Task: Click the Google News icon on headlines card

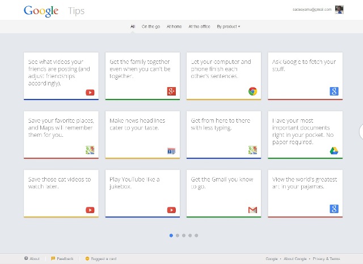Action: pos(171,150)
